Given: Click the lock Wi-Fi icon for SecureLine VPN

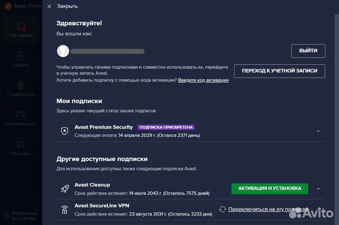Looking at the screenshot, I should 65,209.
